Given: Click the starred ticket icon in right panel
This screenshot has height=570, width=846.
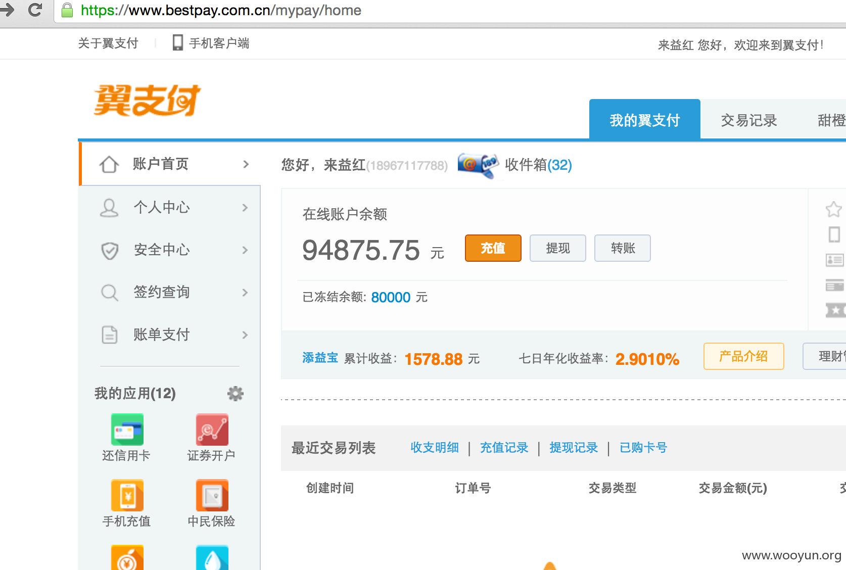Looking at the screenshot, I should point(835,310).
